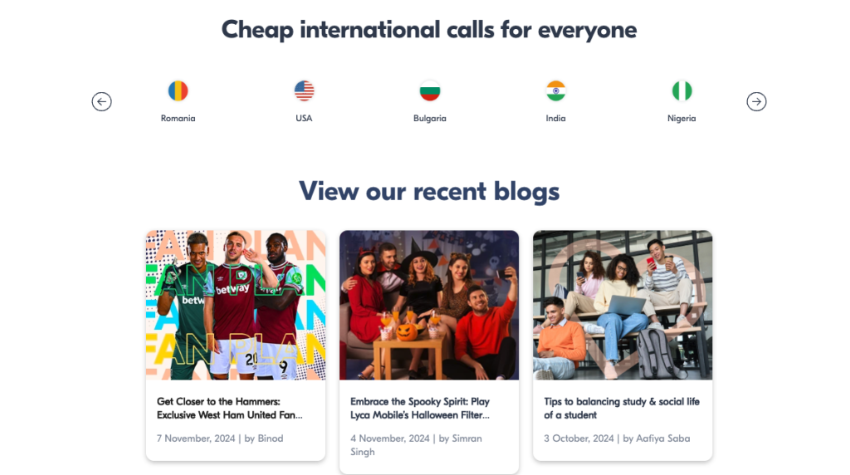850x475 pixels.
Task: Click the India country name
Action: (x=556, y=118)
